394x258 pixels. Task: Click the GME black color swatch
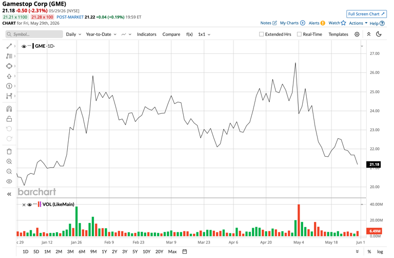[33, 46]
